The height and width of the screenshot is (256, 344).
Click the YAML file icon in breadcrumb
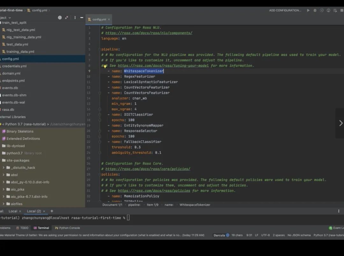click(x=29, y=10)
